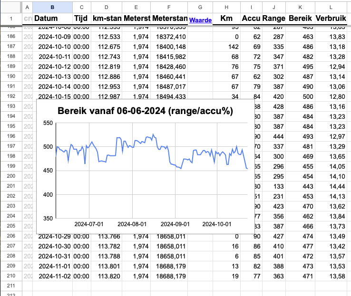Select Verbruik cell 12,80
This screenshot has height=296, width=351.
click(x=331, y=96)
